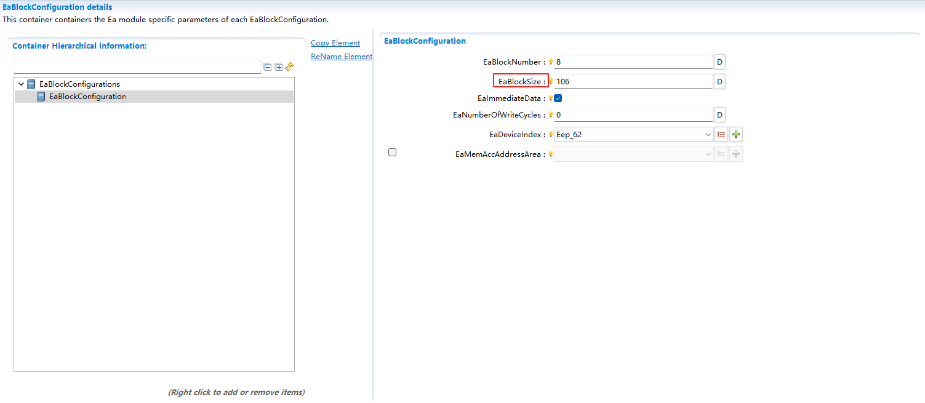Click the lightbulb icon next to EaBlockNumber
925x403 pixels.
(x=551, y=62)
